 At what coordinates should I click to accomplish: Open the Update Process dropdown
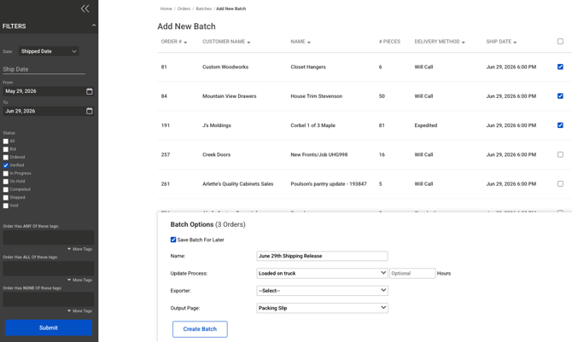pos(322,273)
